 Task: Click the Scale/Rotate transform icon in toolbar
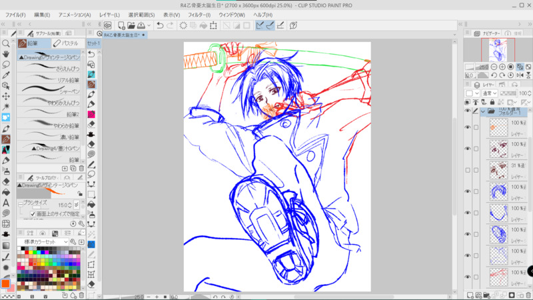(213, 25)
